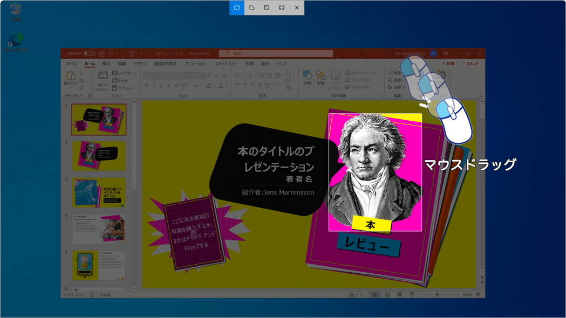Screen dimensions: 566x318
Task: Open the Recycle Bin desktop icon
Action: (x=16, y=12)
